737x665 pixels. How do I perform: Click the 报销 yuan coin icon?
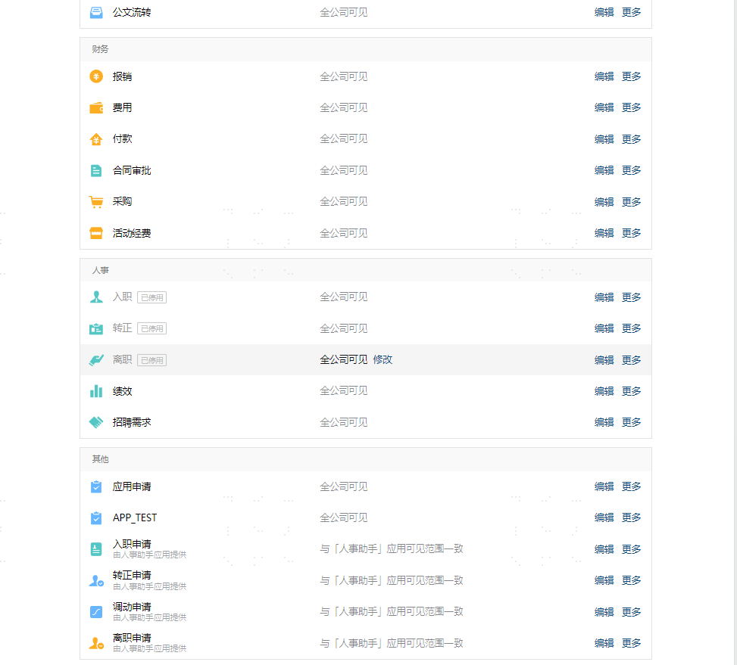pos(96,76)
